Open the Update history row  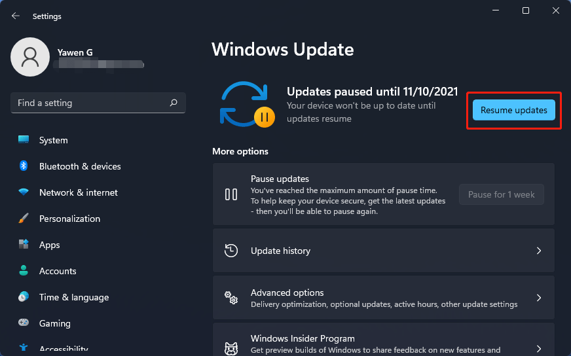coord(384,251)
